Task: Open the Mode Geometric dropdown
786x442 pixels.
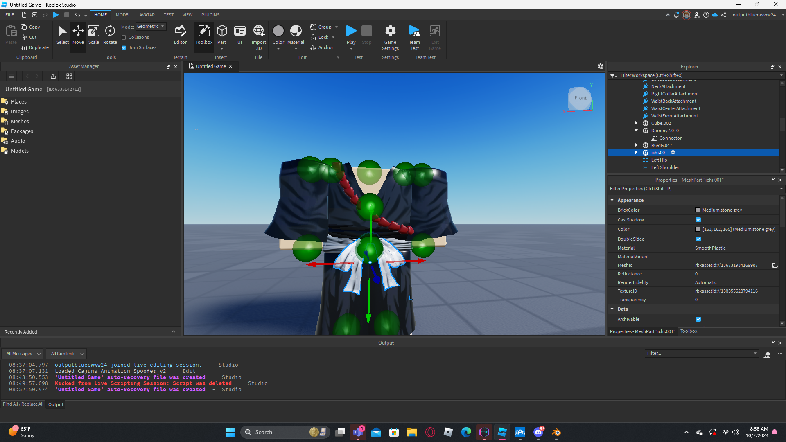Action: 151,26
